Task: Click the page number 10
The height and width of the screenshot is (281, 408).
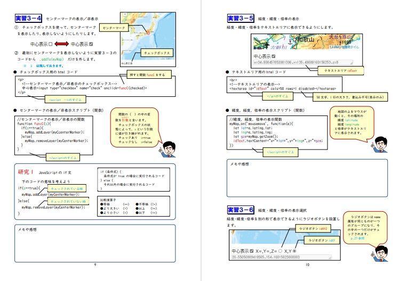Action: point(307,265)
